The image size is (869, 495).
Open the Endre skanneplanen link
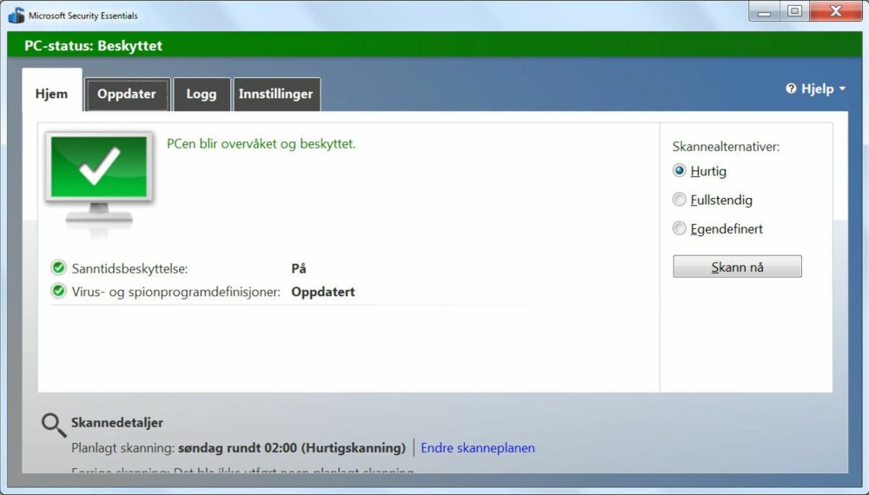pyautogui.click(x=478, y=448)
